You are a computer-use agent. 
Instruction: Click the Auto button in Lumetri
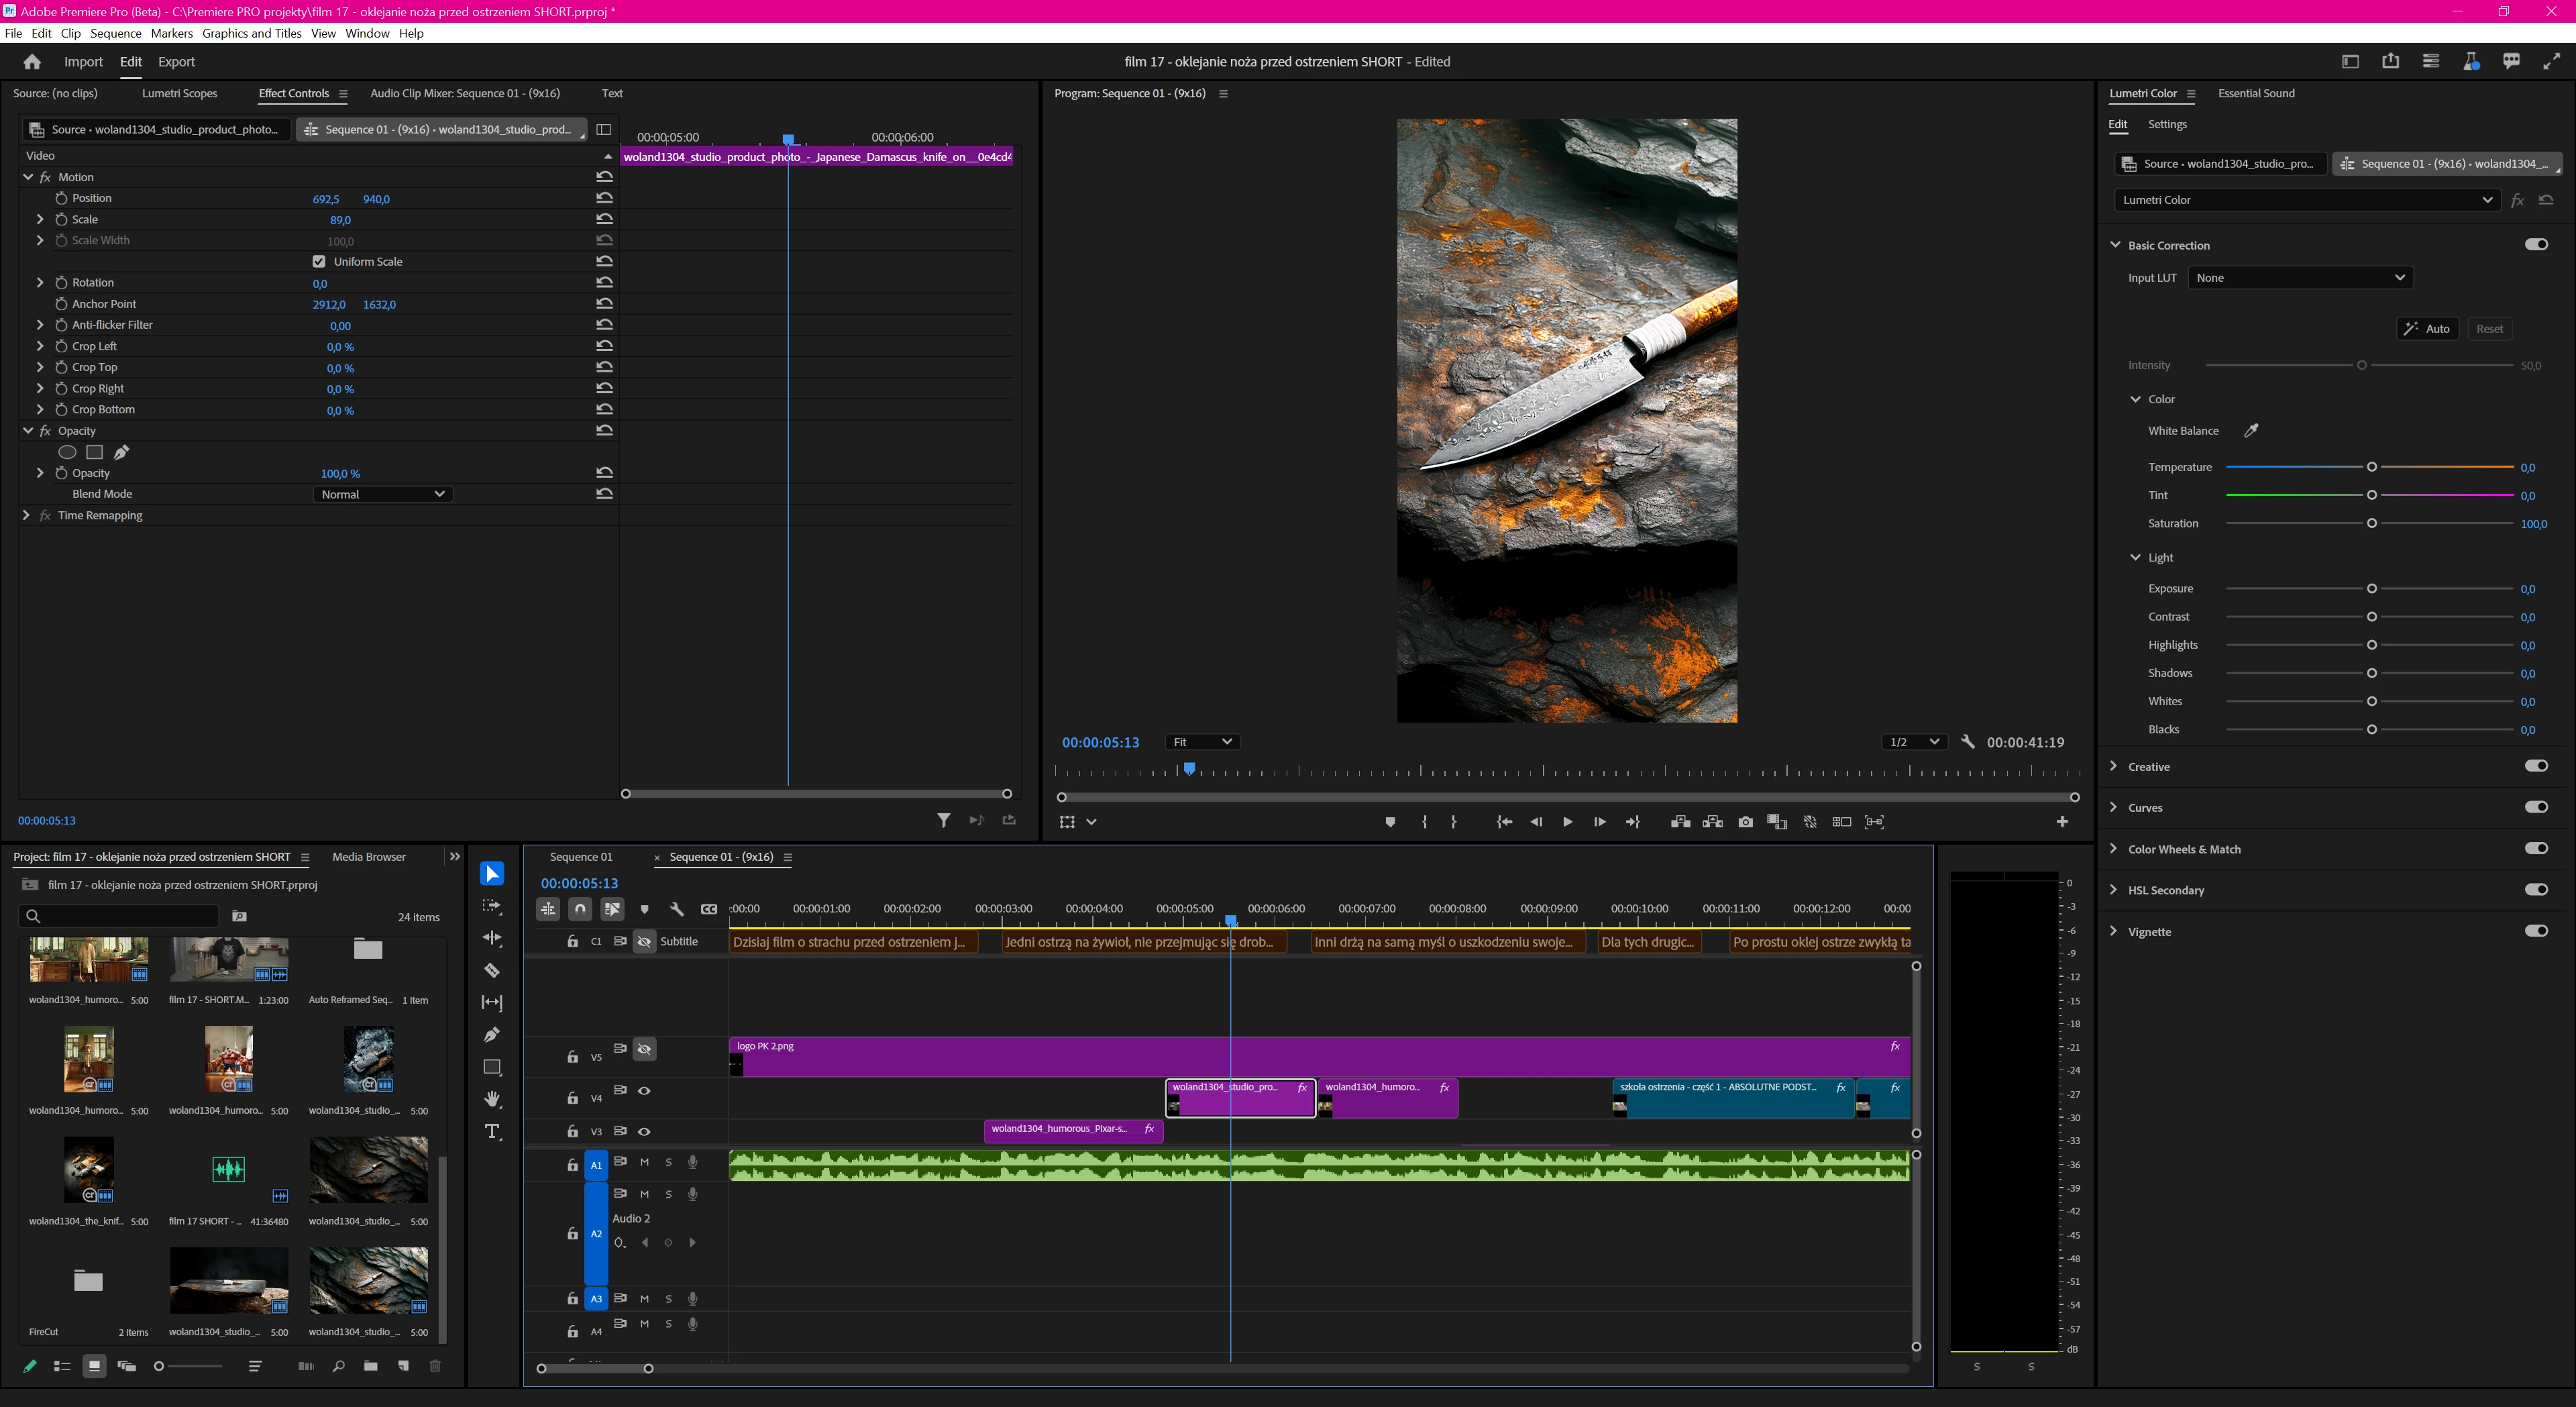tap(2427, 329)
